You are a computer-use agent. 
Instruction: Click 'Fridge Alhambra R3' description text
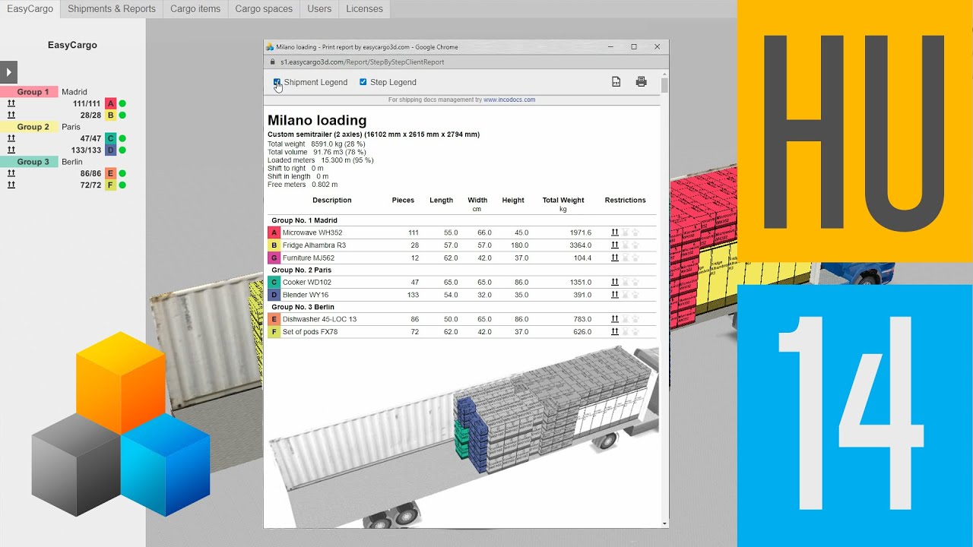[x=314, y=245]
